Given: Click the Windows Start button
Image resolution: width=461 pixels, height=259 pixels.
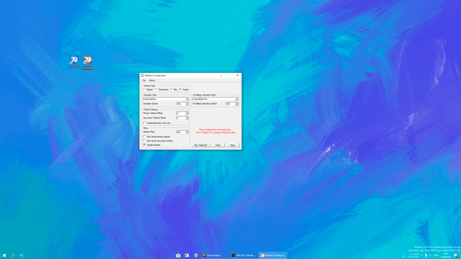Looking at the screenshot, I should coord(4,255).
